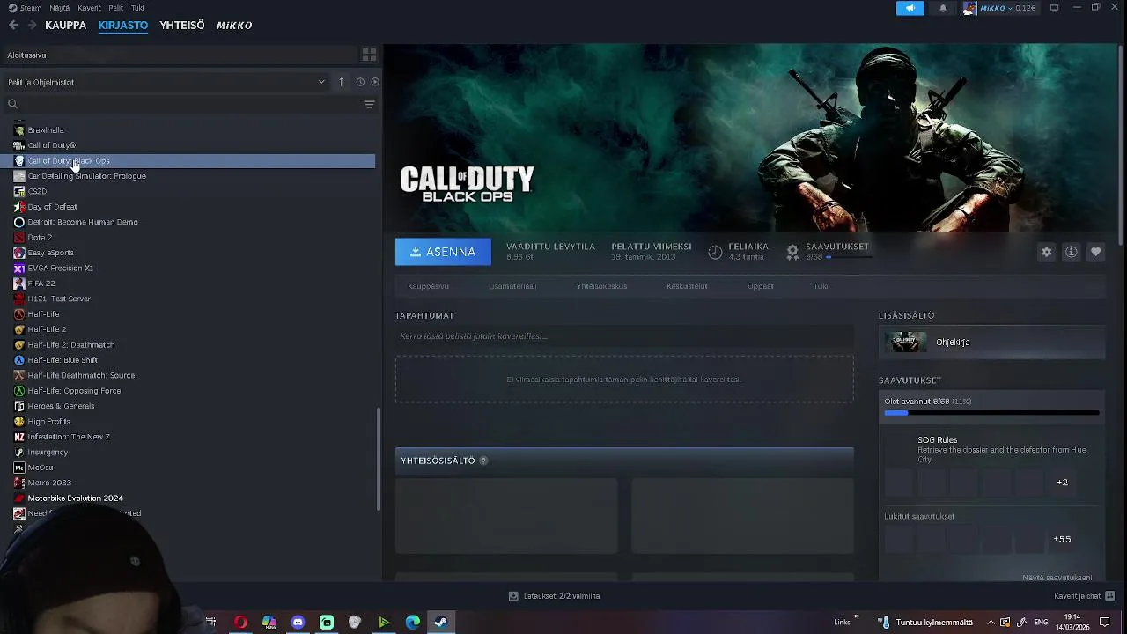1127x634 pixels.
Task: Toggle the ready-to-play filter icon
Action: (375, 82)
